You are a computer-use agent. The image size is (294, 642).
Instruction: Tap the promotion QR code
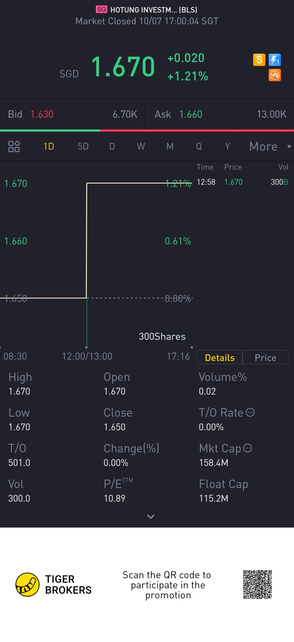point(258,585)
